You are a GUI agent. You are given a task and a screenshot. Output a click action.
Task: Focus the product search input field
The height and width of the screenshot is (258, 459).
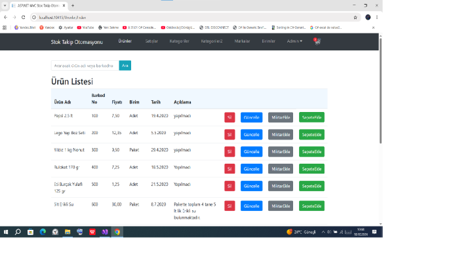pos(85,65)
